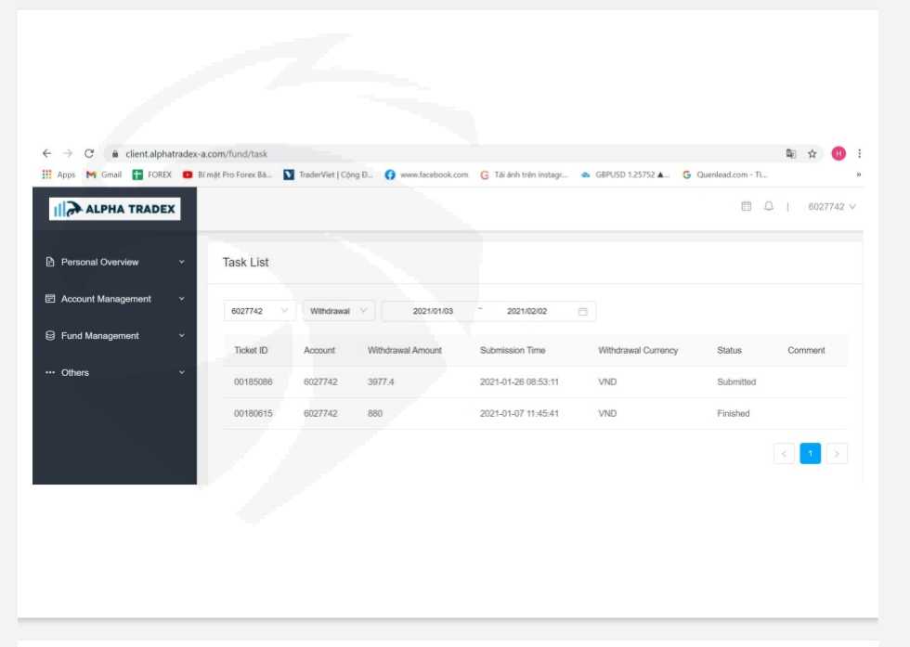
Task: Open notifications bell icon
Action: tap(769, 207)
